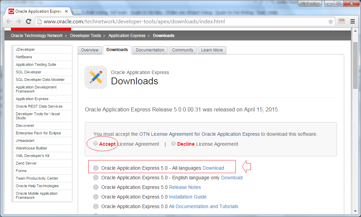Screen dimensions: 361x217
Task: Switch to the Overview tab
Action: tap(90, 50)
